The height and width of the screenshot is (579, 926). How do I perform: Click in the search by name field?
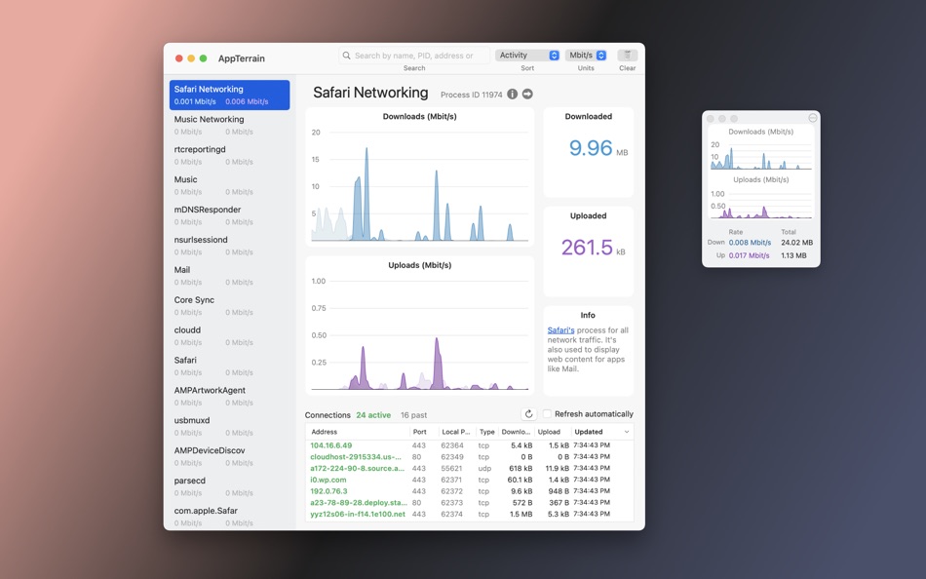[x=414, y=56]
